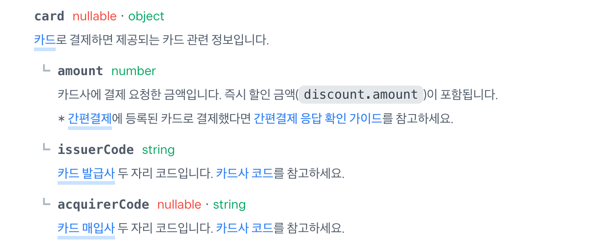Open the 간편결제 응답 확인 가이드 link

pos(318,119)
